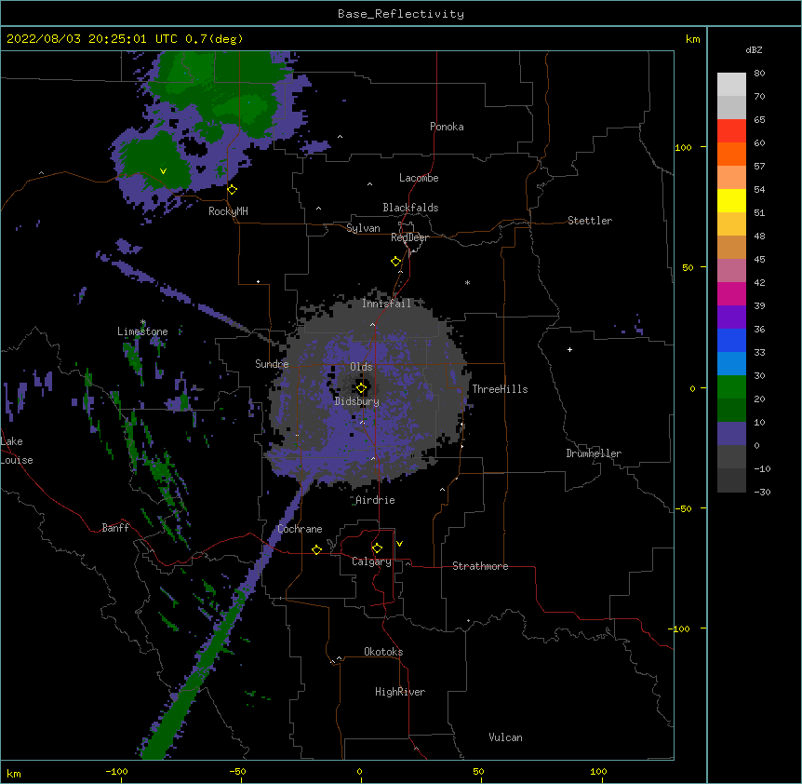Click the yellow marker beside RockyMH

(x=233, y=190)
